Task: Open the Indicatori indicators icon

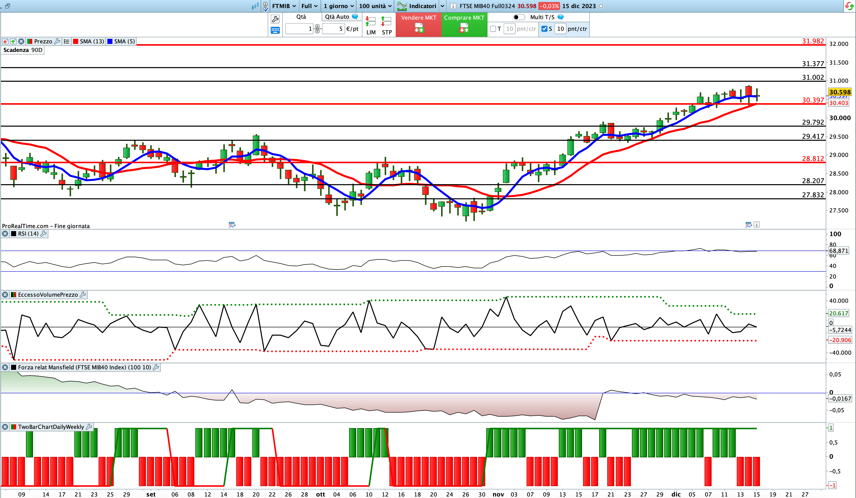Action: 402,6
